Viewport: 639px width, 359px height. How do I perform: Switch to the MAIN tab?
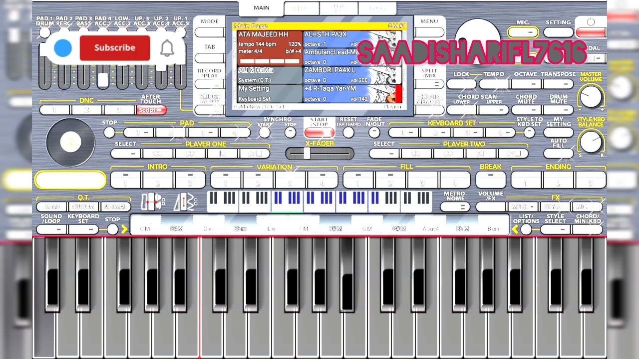(x=261, y=8)
